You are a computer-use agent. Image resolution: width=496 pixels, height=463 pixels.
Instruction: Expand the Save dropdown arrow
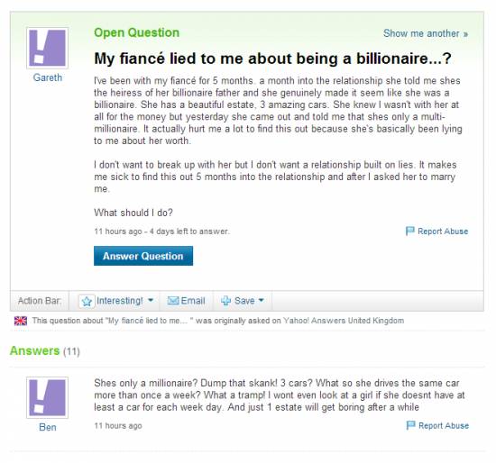point(262,300)
